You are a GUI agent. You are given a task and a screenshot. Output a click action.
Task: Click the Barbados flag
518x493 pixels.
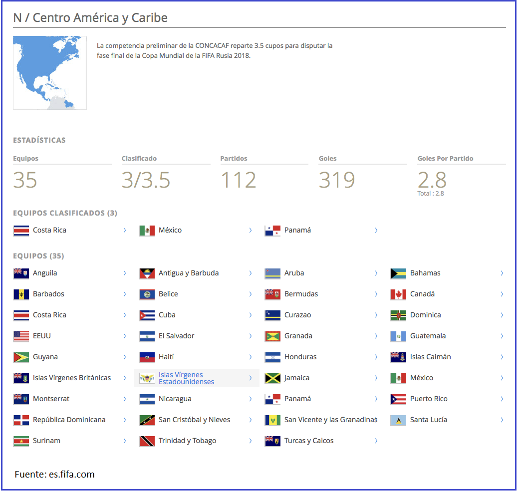point(21,294)
